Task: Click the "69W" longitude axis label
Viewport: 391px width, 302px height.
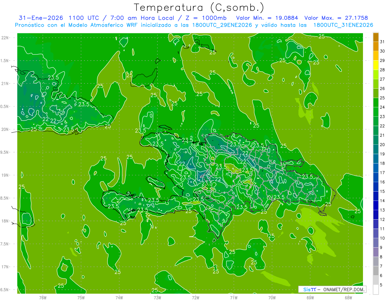Action: click(310, 297)
